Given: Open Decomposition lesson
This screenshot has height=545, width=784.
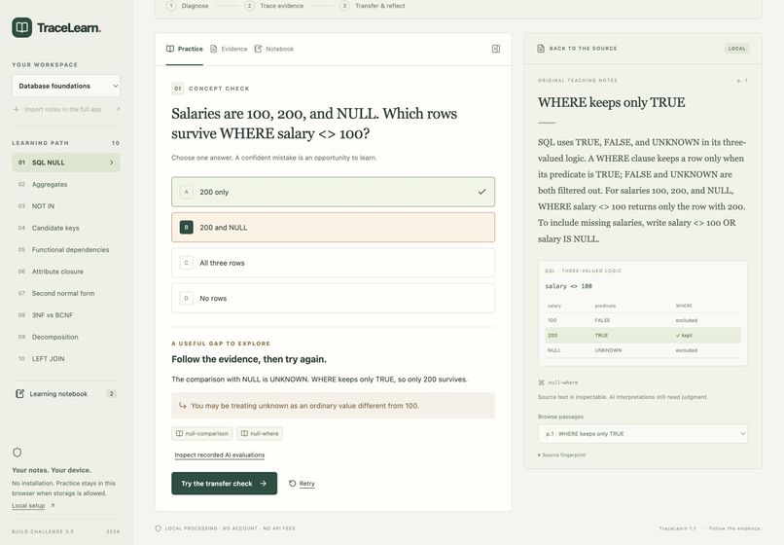Looking at the screenshot, I should (x=66, y=337).
